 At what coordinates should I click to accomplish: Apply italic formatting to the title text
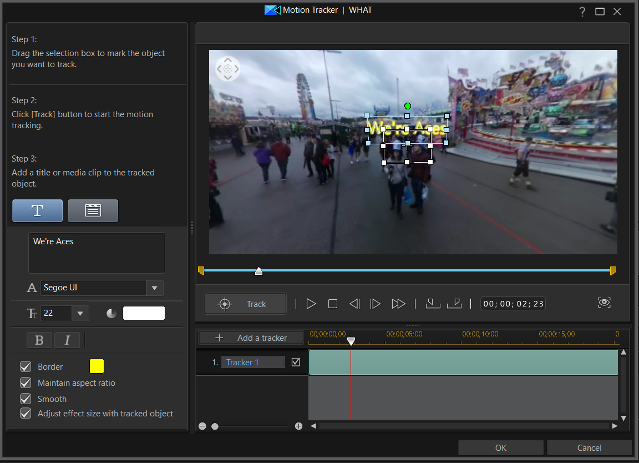click(x=67, y=340)
